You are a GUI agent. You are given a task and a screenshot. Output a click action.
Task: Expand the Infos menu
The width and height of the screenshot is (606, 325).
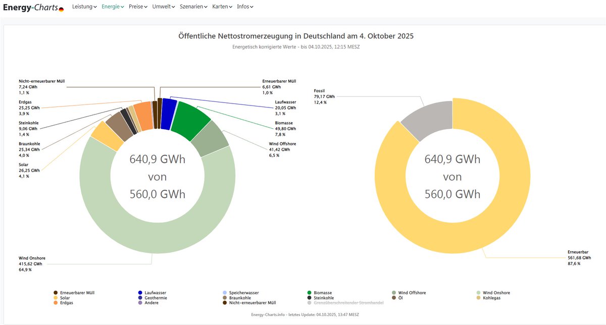245,7
